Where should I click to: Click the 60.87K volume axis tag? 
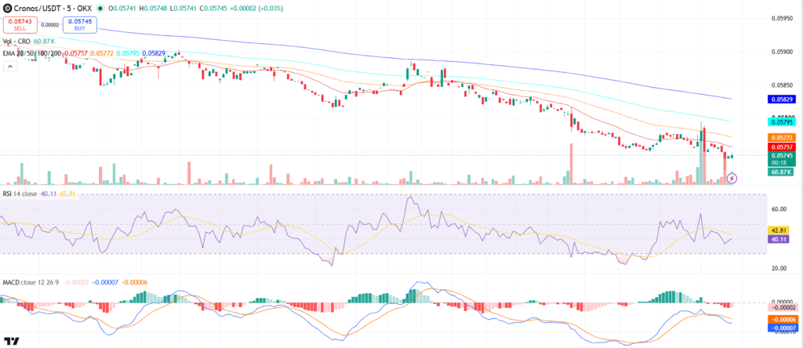pos(780,172)
